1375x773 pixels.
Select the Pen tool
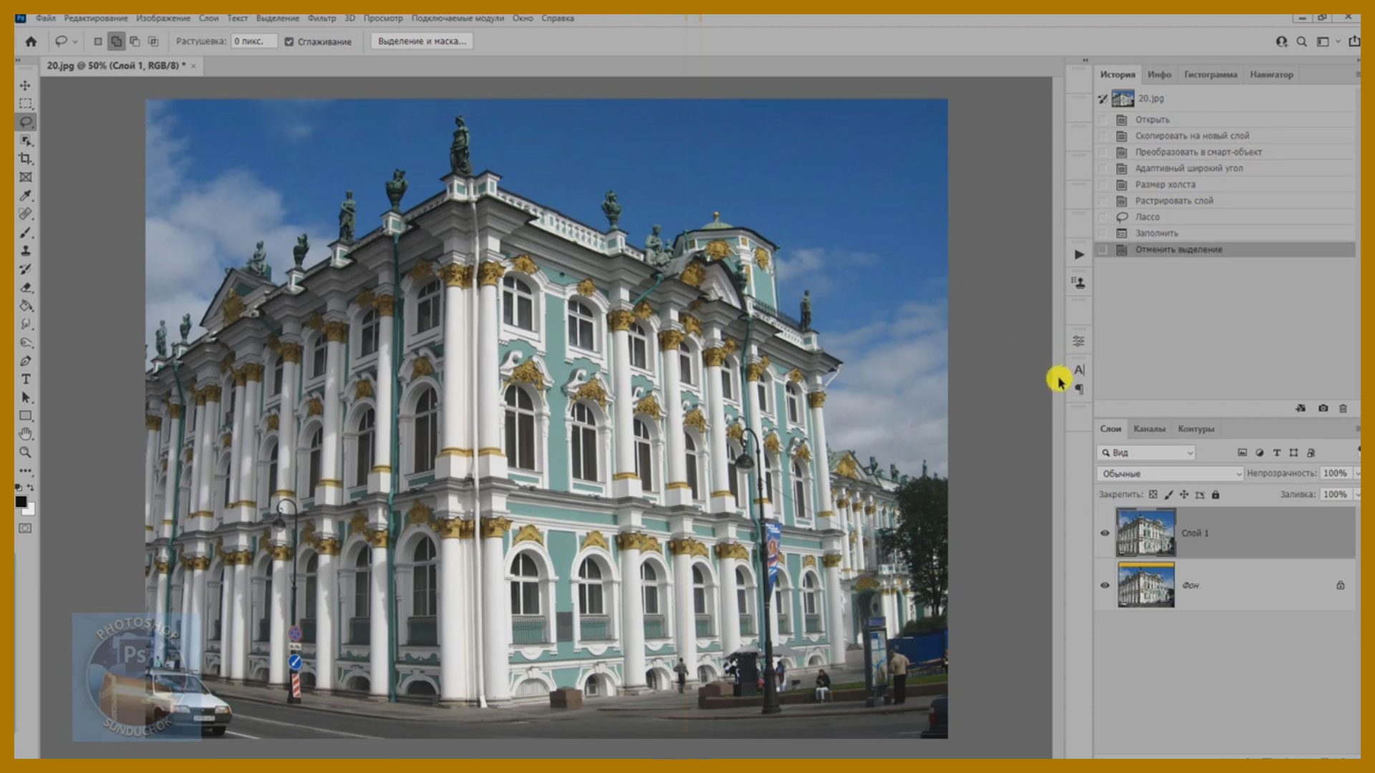click(26, 361)
